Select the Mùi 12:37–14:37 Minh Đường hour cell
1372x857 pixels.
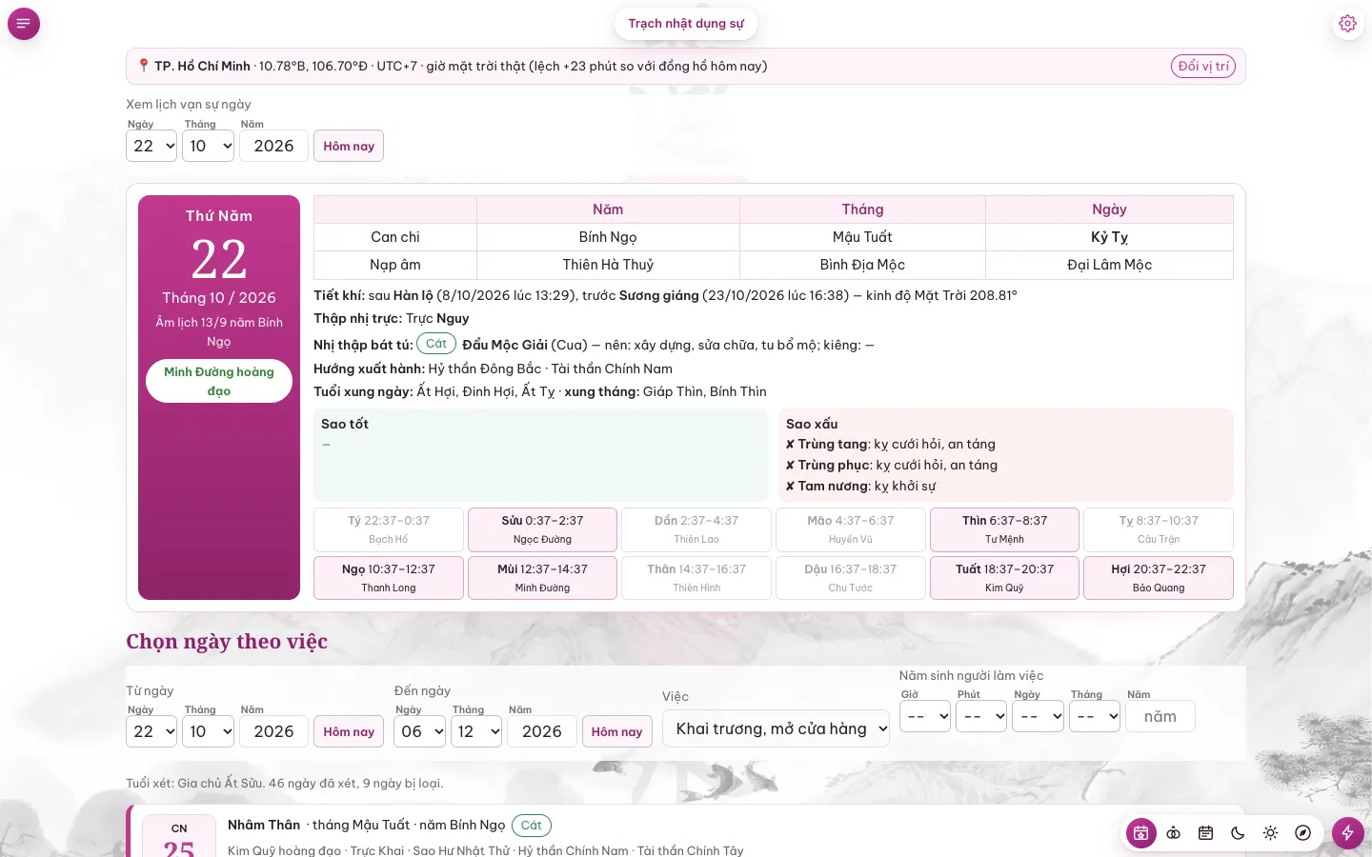coord(542,578)
